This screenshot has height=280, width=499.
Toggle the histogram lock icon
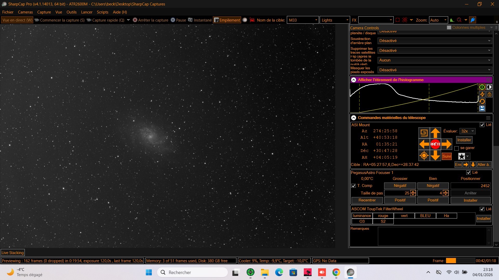pyautogui.click(x=489, y=94)
